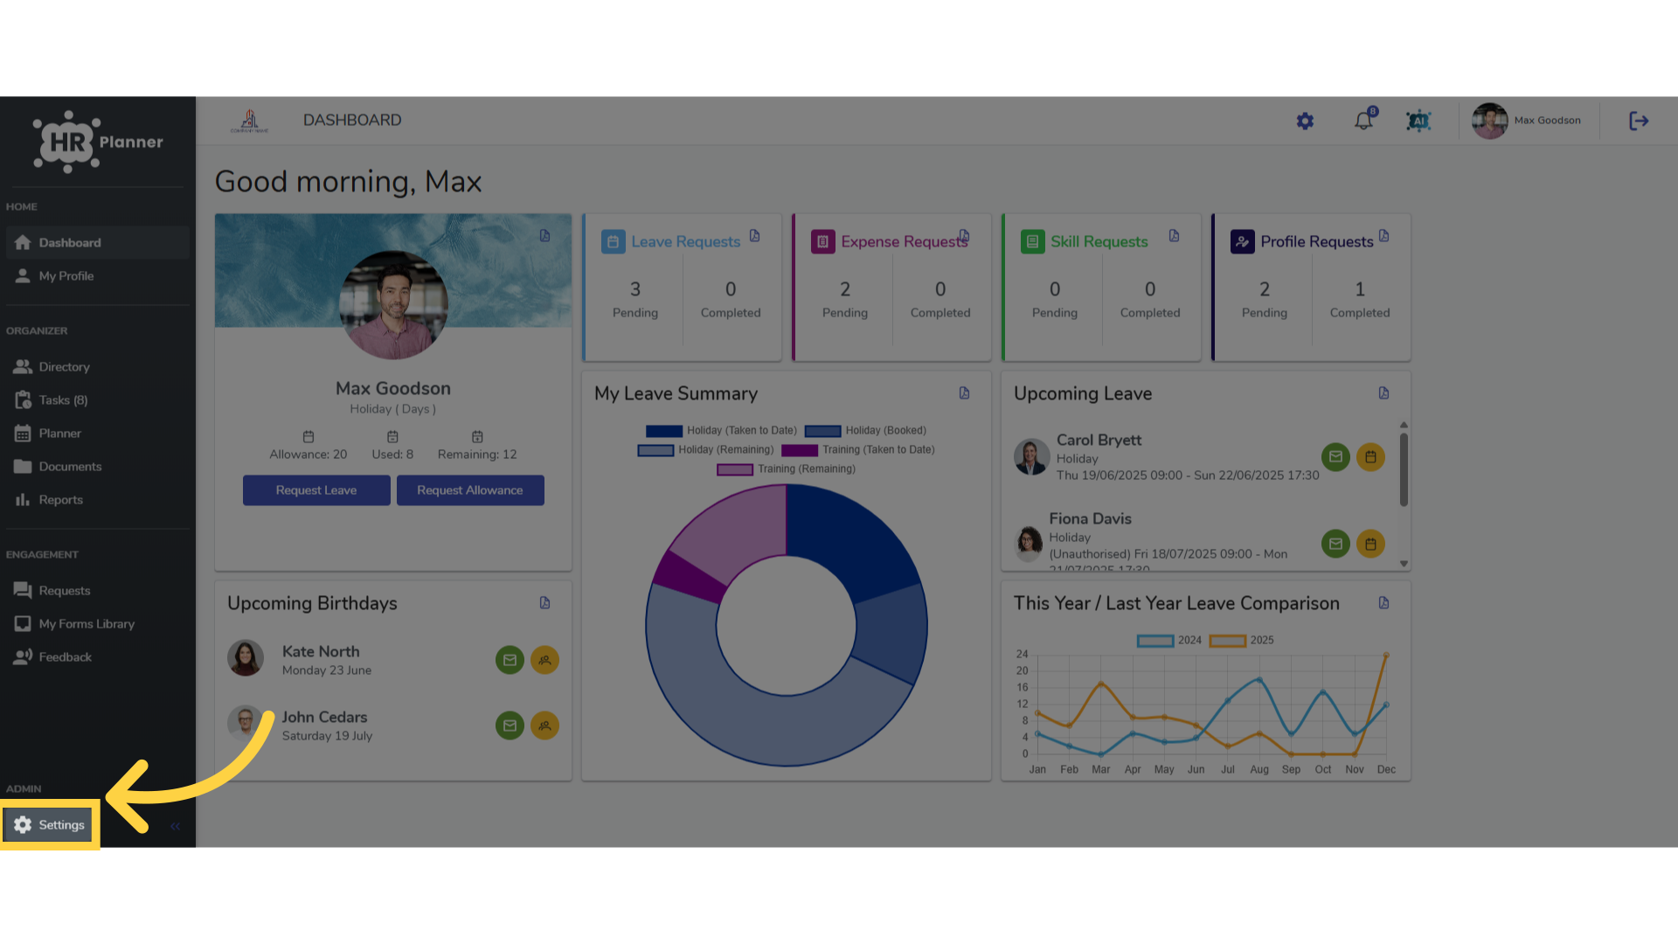1678x944 pixels.
Task: Click Fiona Davis's yellow calendar icon
Action: (1370, 544)
